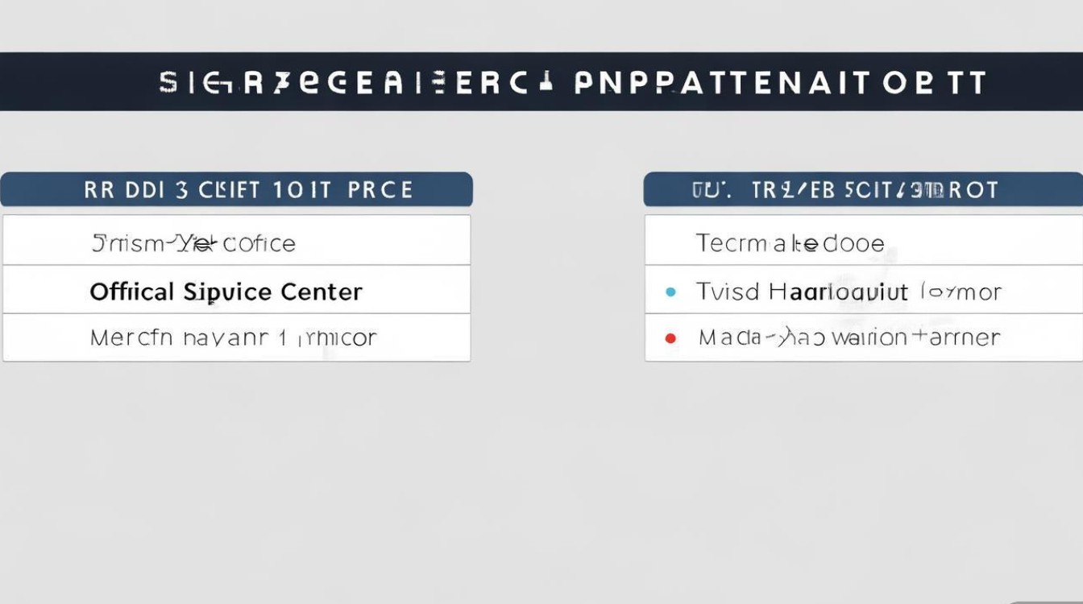Click 'OBT' at the banner's end
Image resolution: width=1083 pixels, height=604 pixels.
coord(935,82)
